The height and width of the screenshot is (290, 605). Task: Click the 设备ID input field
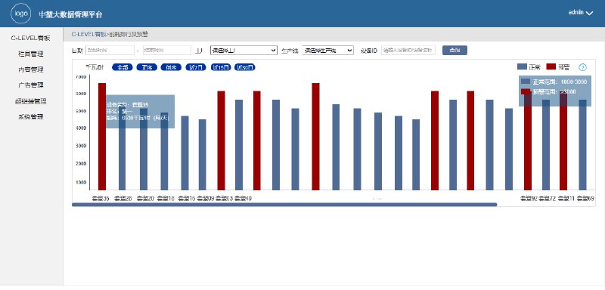pos(408,50)
